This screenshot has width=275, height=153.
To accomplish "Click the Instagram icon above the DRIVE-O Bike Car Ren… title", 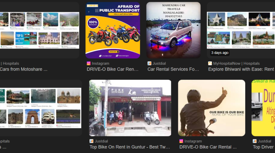I will coord(89,64).
